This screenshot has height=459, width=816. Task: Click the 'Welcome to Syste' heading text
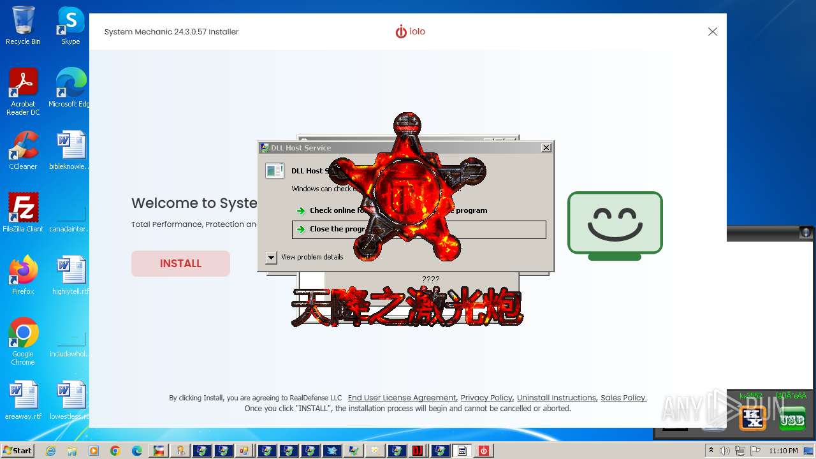pos(194,203)
